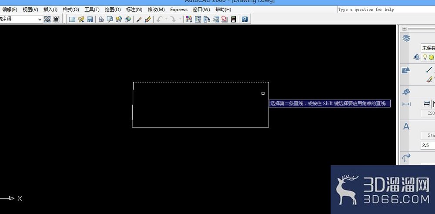
Task: Click the Plot printer icon
Action: (101, 19)
